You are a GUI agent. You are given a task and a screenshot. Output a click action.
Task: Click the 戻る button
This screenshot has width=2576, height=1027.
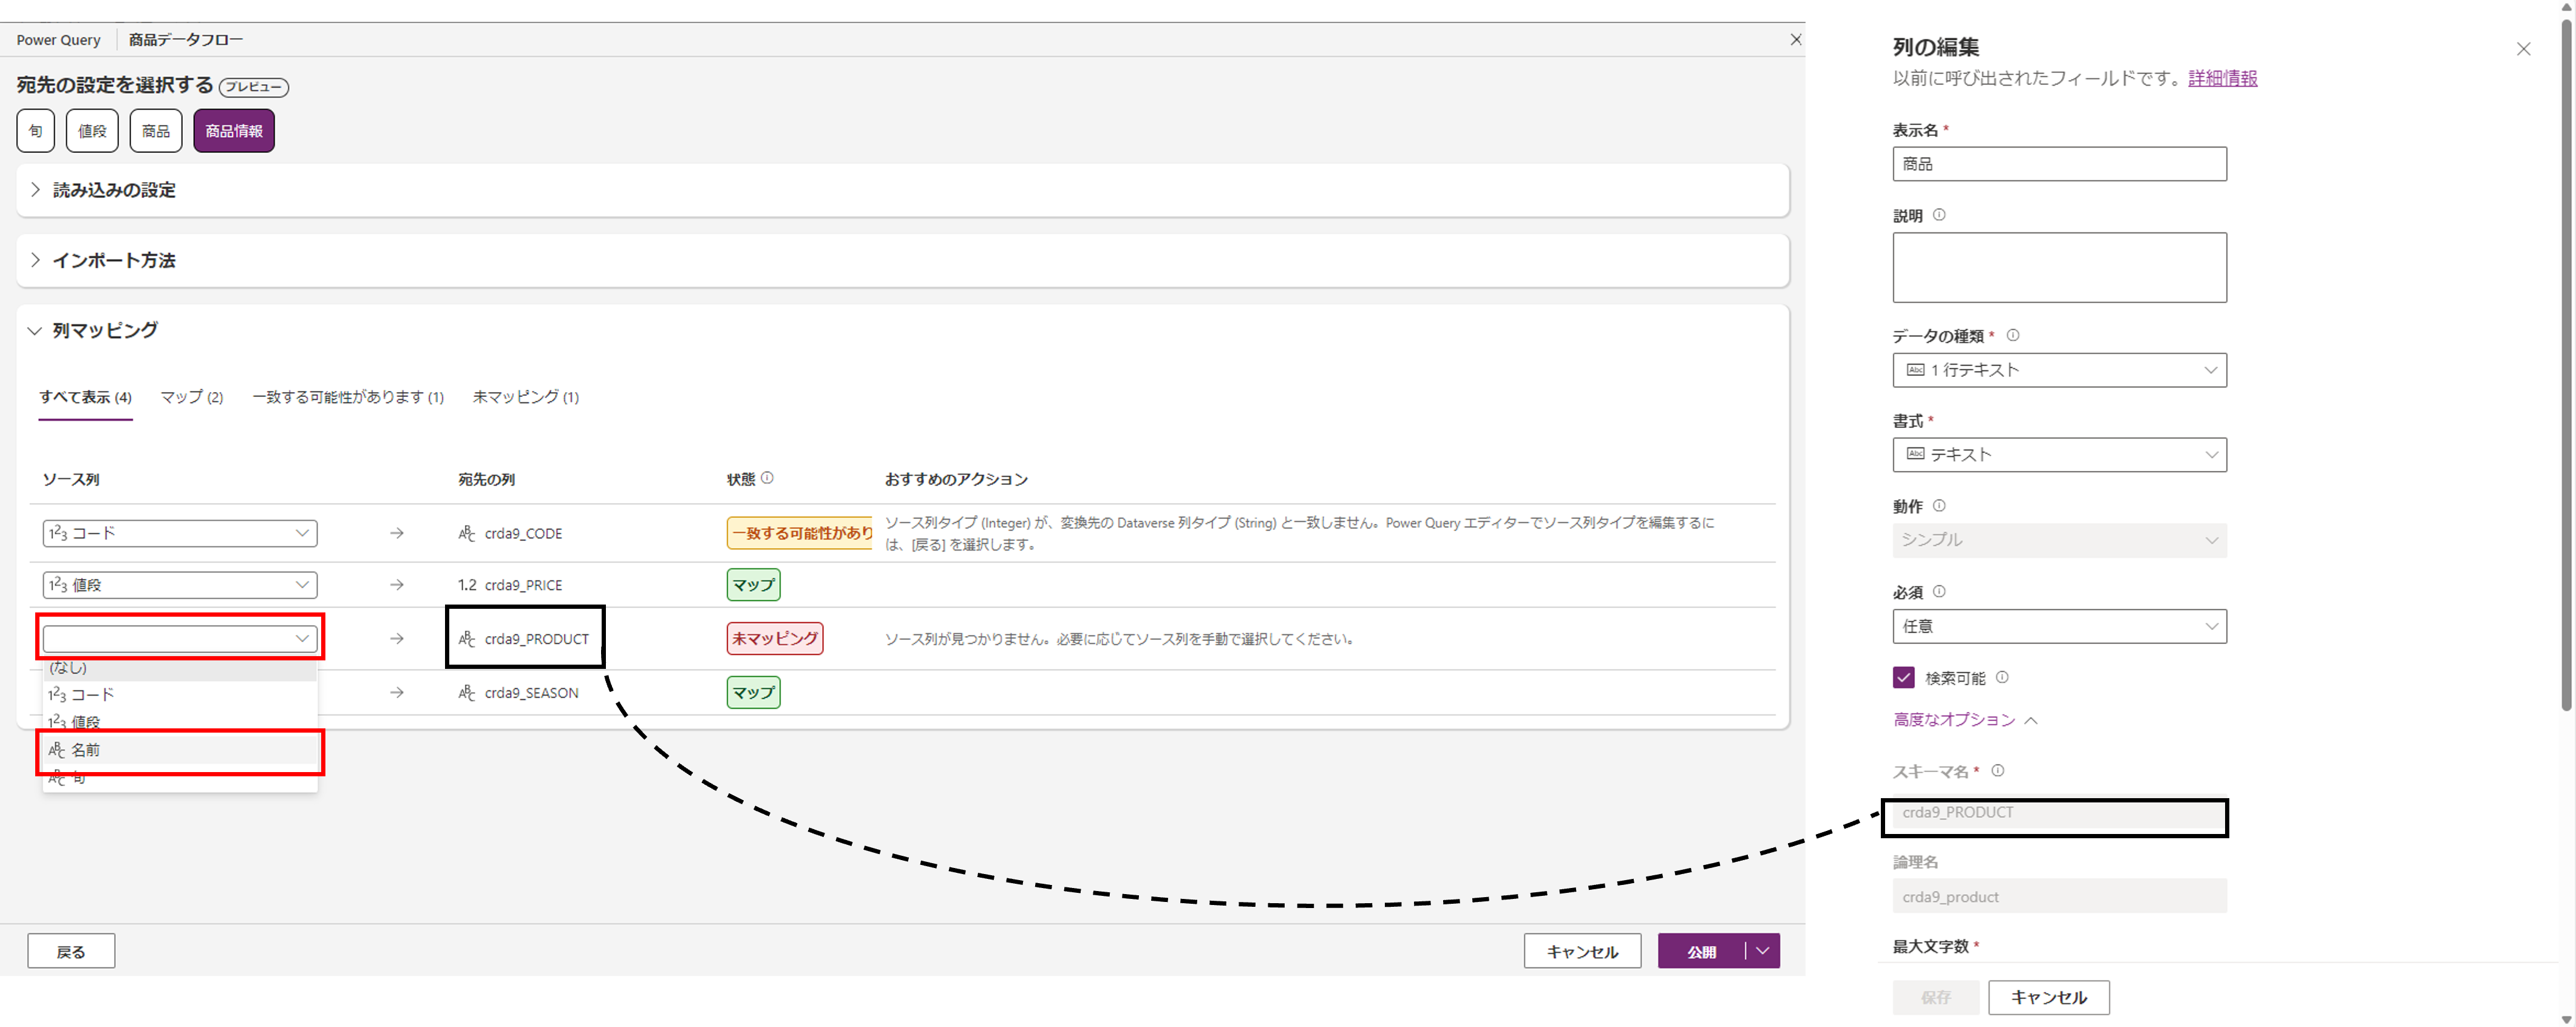(x=70, y=951)
